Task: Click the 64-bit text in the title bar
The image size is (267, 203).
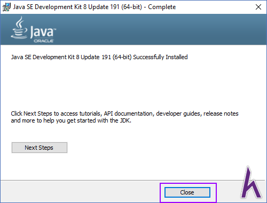Action: tap(132, 7)
